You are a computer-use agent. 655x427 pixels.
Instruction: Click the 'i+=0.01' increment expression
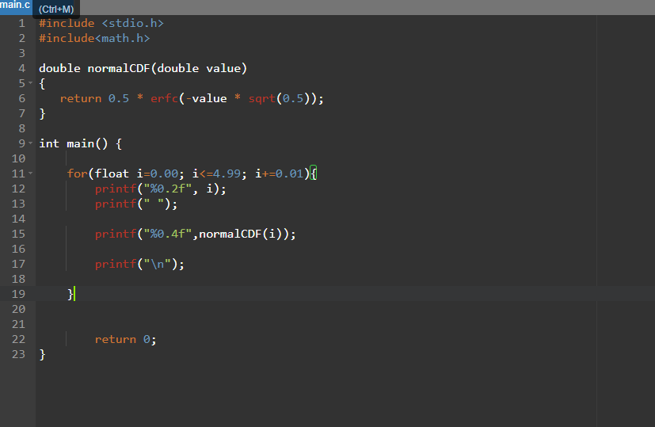[x=279, y=173]
